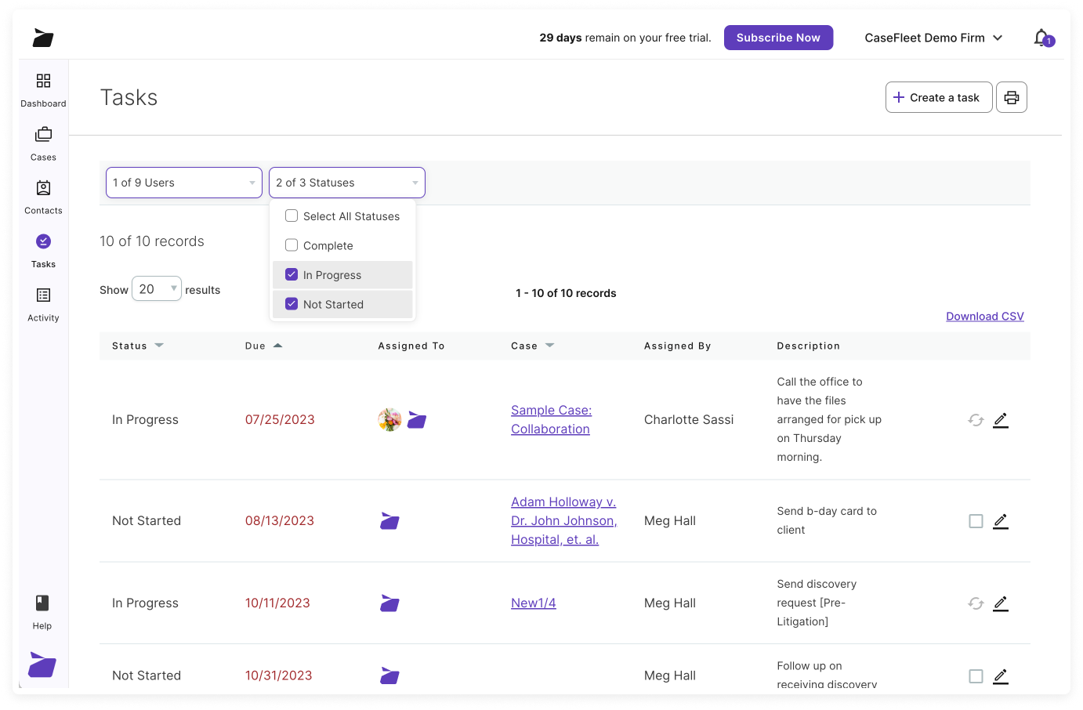Download tasks as CSV
Viewport: 1083px width, 710px height.
[x=984, y=316]
